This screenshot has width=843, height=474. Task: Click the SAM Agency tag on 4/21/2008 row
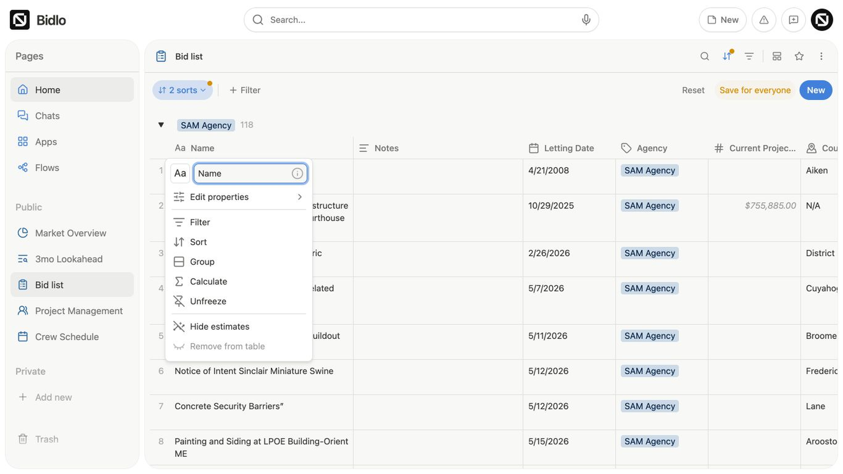click(x=649, y=170)
